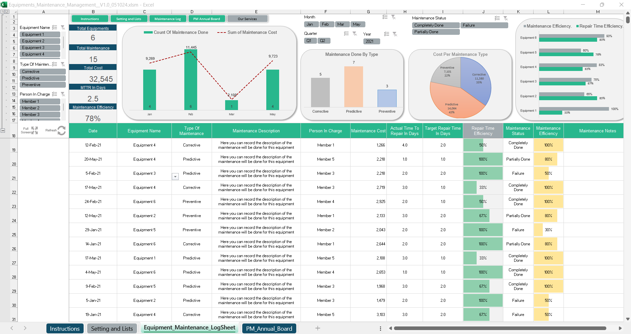Click multi-select icon on Year slicer
The height and width of the screenshot is (334, 631).
click(x=386, y=34)
